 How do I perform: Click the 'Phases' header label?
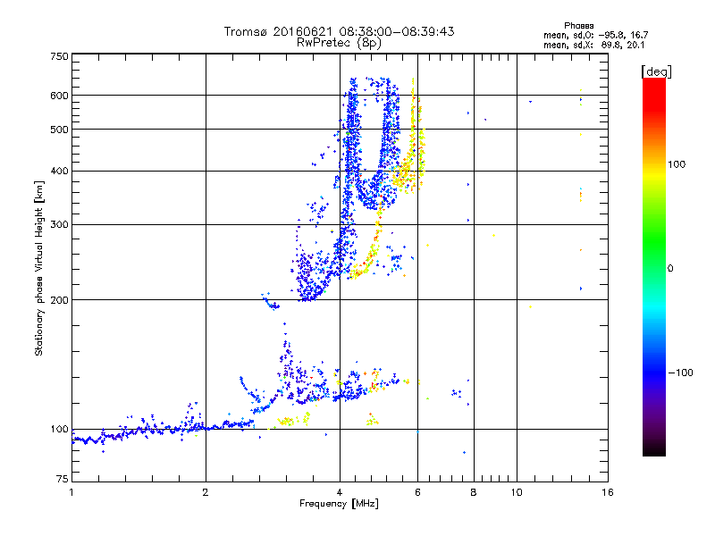point(578,26)
